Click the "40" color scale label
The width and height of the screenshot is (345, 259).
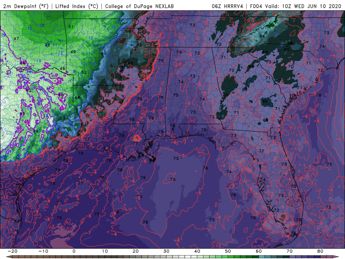pyautogui.click(x=197, y=251)
